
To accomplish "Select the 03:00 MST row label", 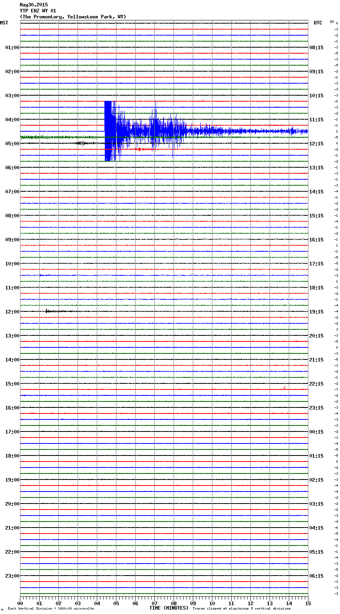I will point(12,96).
